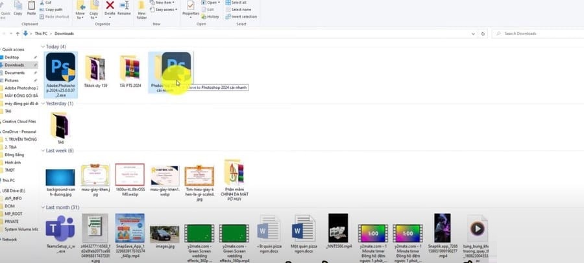Image resolution: width=584 pixels, height=263 pixels.
Task: Open the Move to dropdown
Action: (x=80, y=10)
